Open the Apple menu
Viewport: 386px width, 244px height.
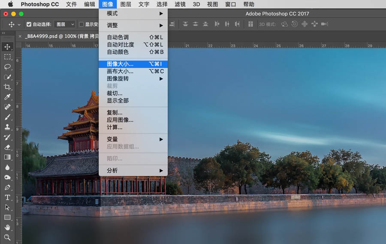coord(10,4)
